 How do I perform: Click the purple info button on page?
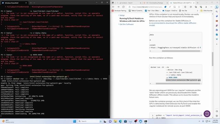pos(207,114)
